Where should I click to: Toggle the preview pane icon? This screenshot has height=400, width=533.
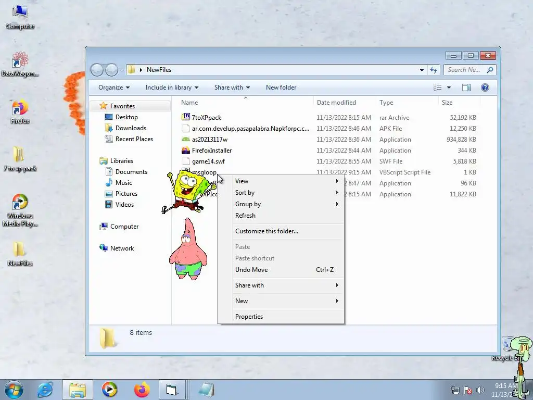coord(466,87)
